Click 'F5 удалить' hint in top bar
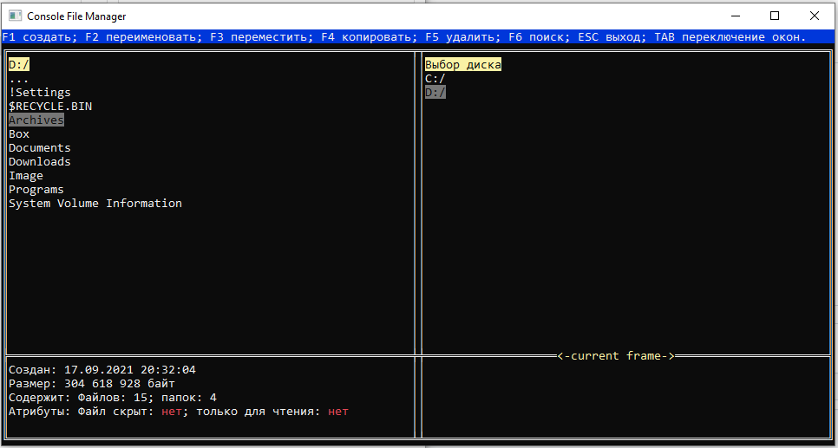Screen dimensions: 838x448 pos(463,37)
